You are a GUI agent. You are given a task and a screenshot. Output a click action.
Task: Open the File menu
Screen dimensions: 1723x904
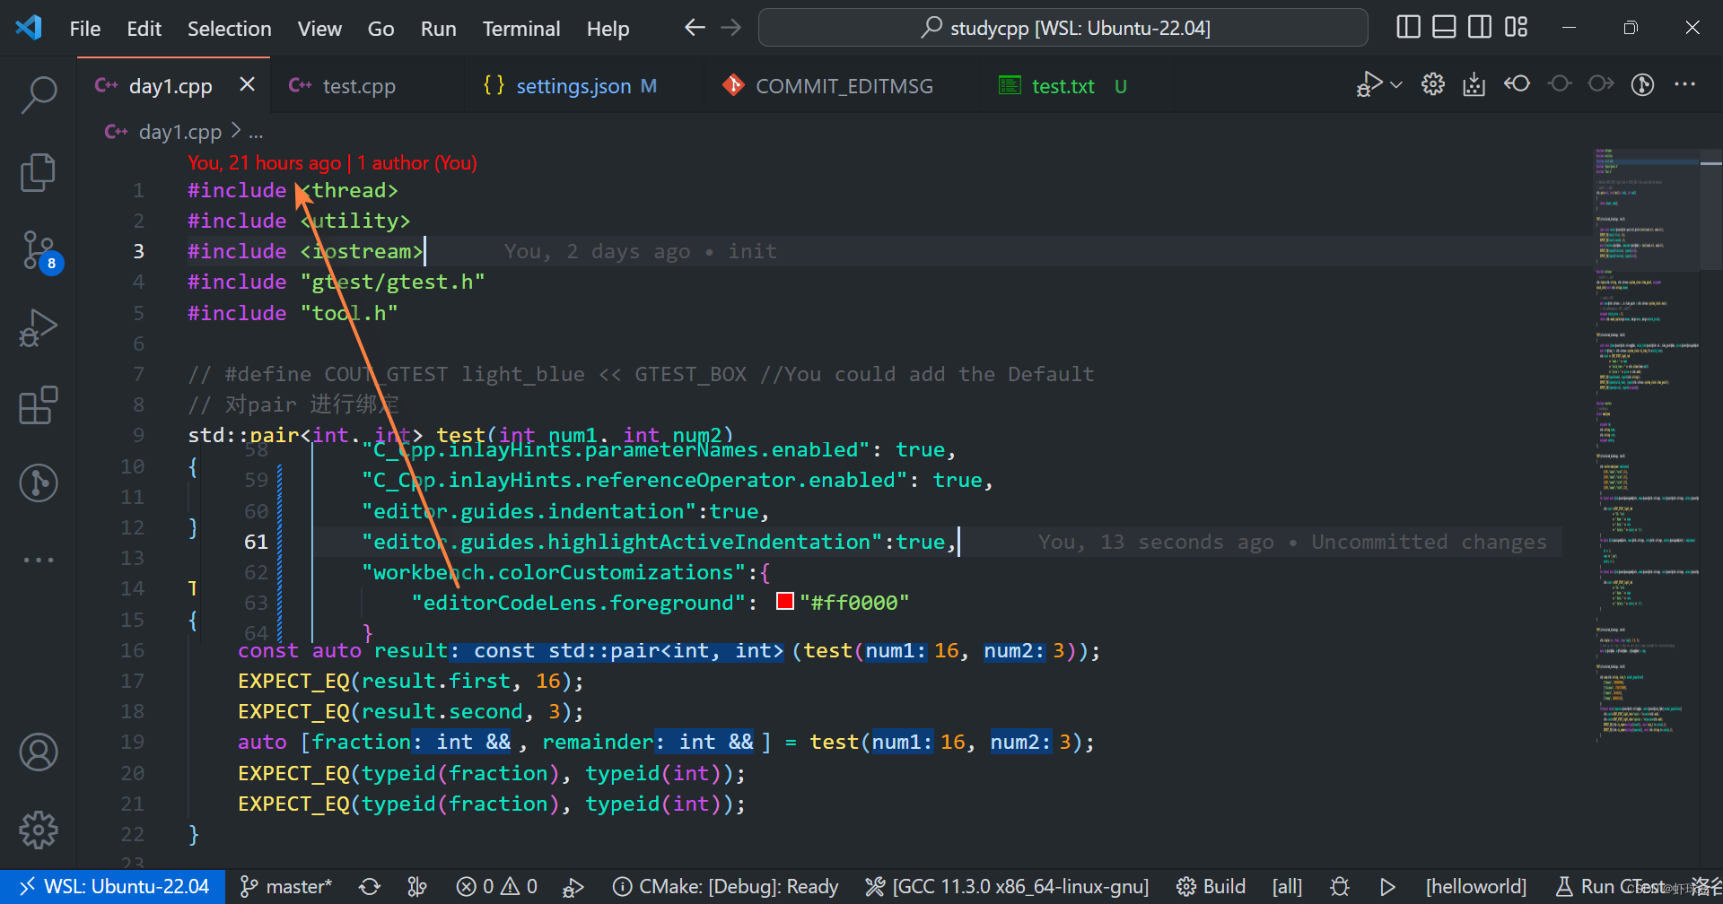click(x=85, y=29)
